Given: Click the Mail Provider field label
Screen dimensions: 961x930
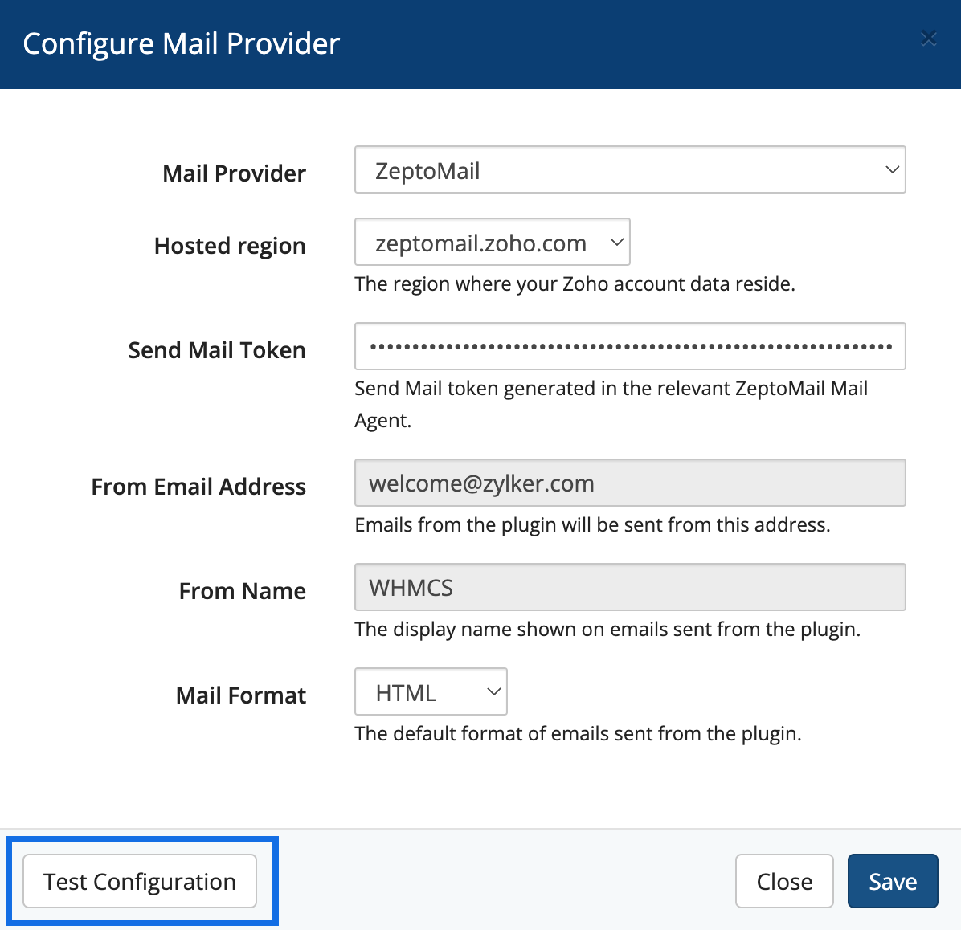Looking at the screenshot, I should (234, 173).
